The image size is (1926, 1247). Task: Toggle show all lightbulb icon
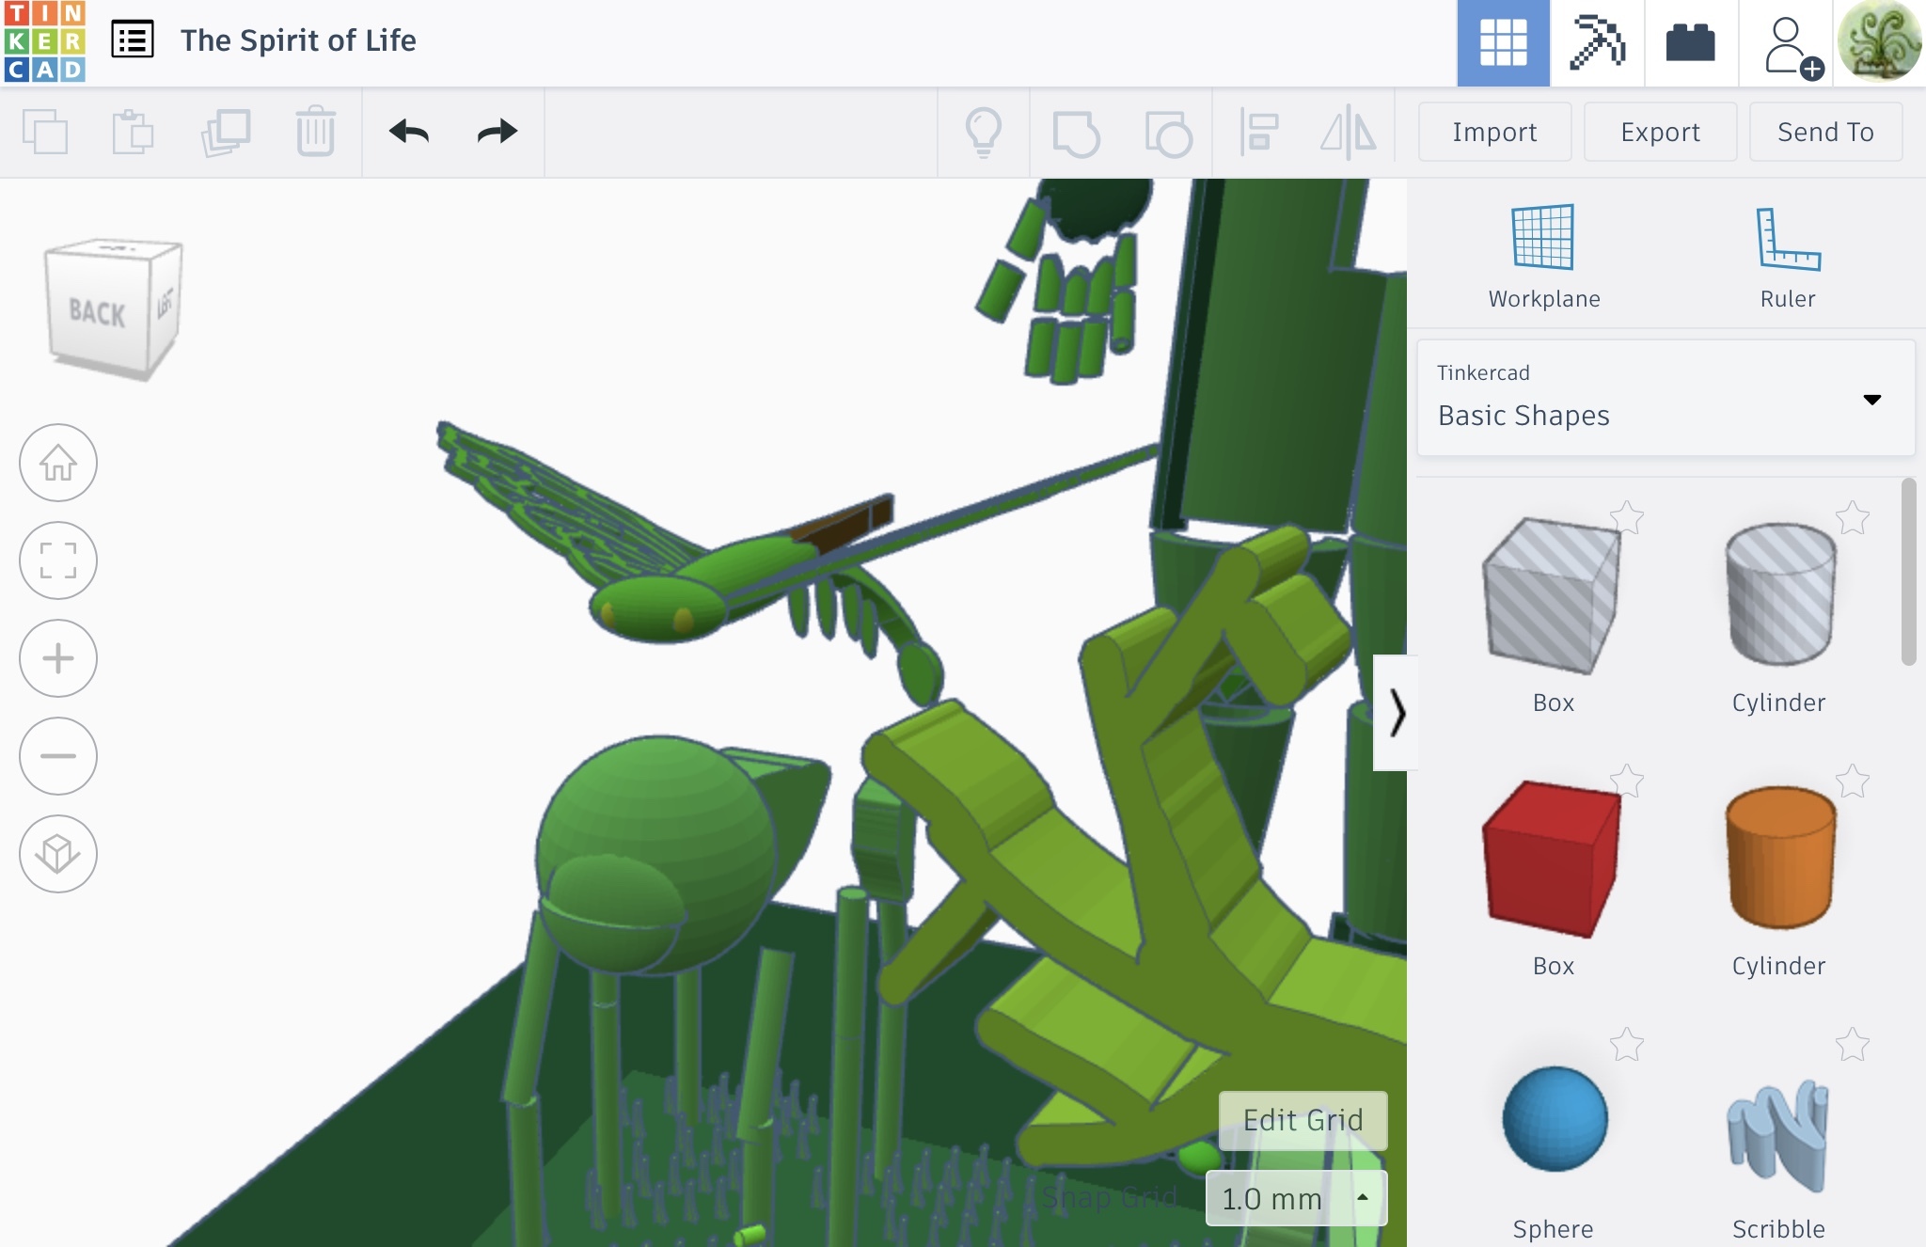tap(984, 132)
